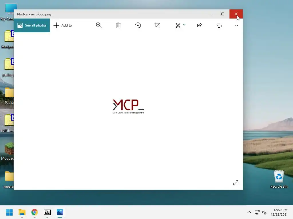Image resolution: width=293 pixels, height=219 pixels.
Task: Click the Photos - mcplogo.png title text
Action: pyautogui.click(x=34, y=14)
